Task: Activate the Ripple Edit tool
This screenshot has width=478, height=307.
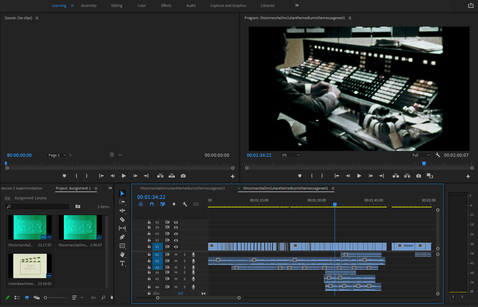Action: pyautogui.click(x=122, y=211)
